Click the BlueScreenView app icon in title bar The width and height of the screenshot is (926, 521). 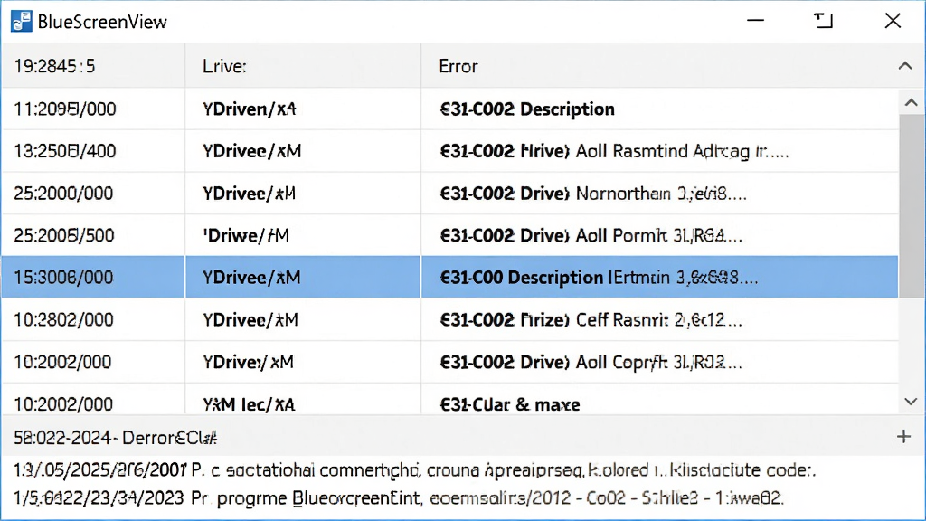[x=22, y=22]
